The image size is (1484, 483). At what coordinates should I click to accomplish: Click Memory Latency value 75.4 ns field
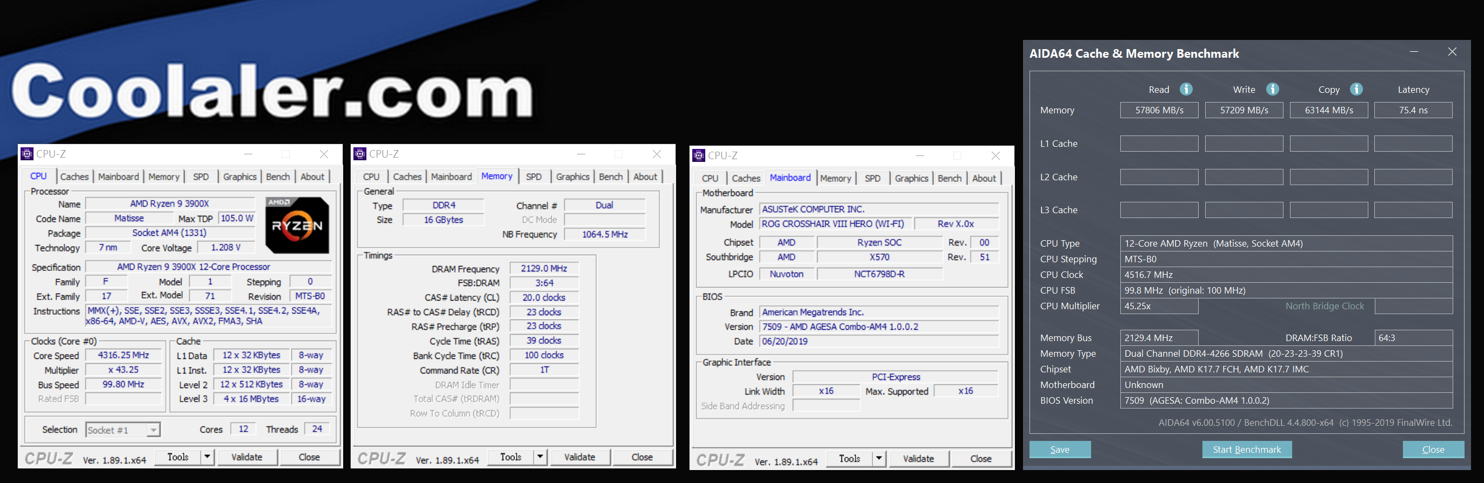point(1413,111)
